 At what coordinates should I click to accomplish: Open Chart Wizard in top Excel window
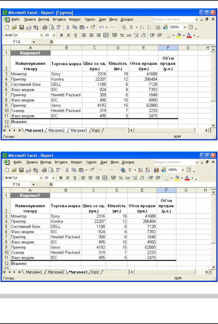click(x=158, y=27)
